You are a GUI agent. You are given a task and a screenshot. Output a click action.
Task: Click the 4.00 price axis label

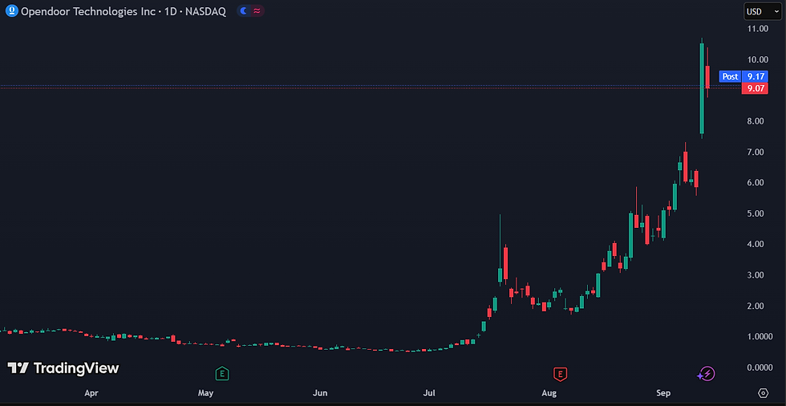(x=757, y=244)
